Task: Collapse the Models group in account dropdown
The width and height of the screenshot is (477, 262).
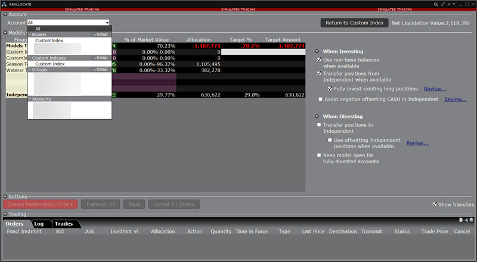Action: click(30, 35)
